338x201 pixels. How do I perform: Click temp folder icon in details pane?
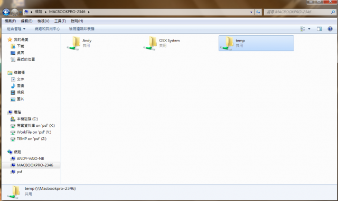coord(14,192)
